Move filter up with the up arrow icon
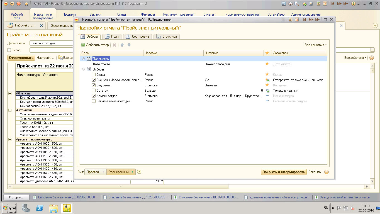The image size is (380, 214). 122,45
